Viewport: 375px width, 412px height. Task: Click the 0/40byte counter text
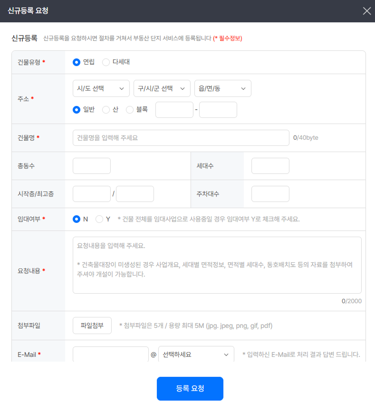(x=306, y=138)
